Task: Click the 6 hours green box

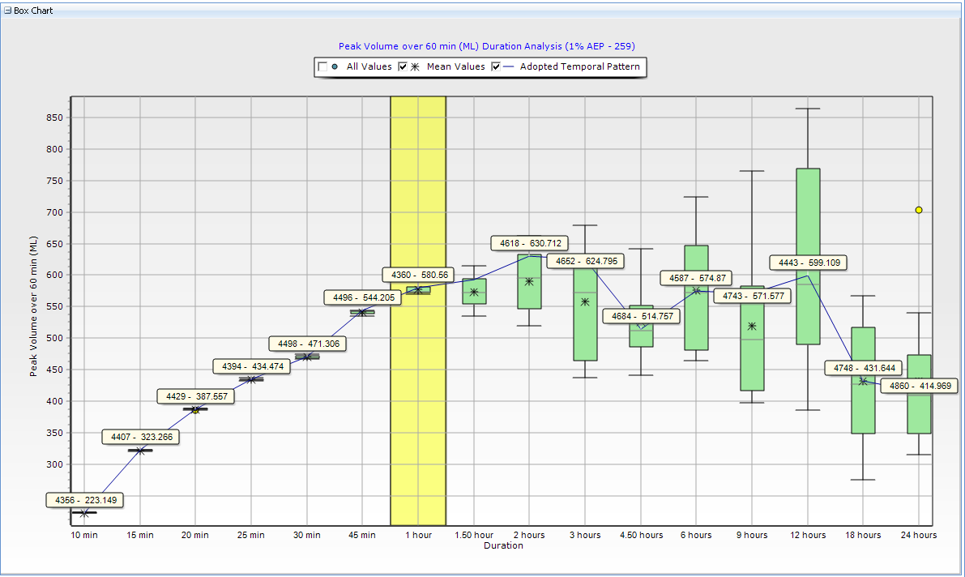Action: (697, 324)
